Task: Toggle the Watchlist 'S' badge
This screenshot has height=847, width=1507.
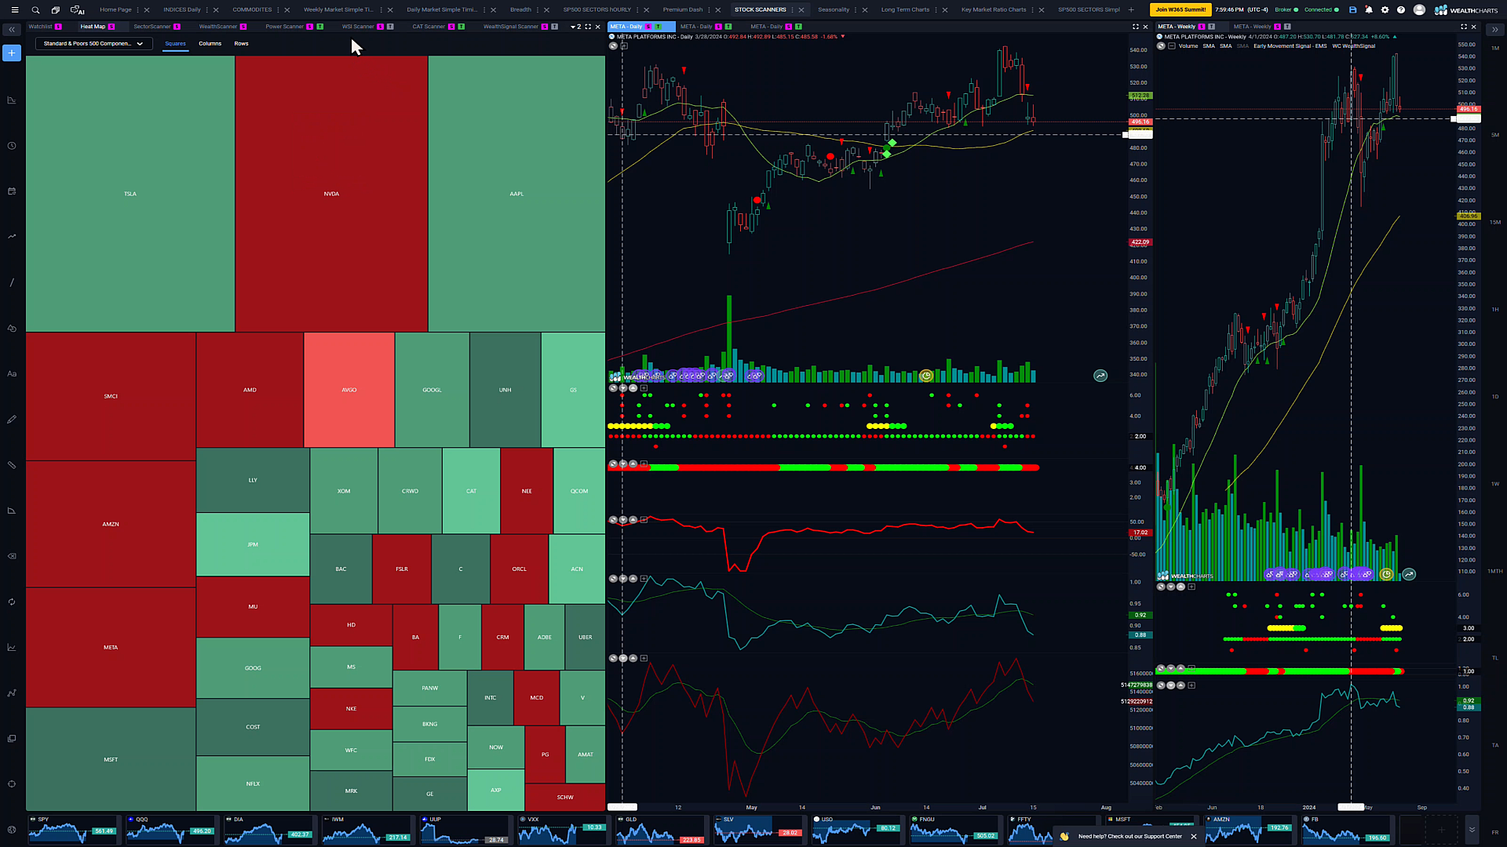Action: click(58, 27)
